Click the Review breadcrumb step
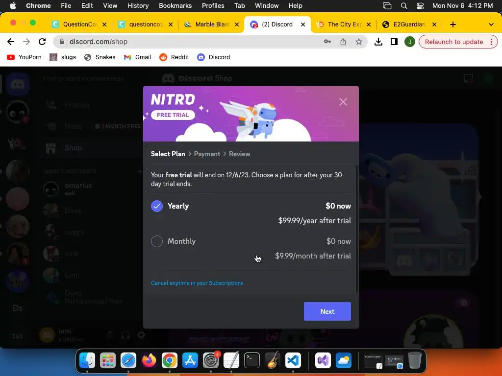Screen dimensions: 502x376 point(239,154)
